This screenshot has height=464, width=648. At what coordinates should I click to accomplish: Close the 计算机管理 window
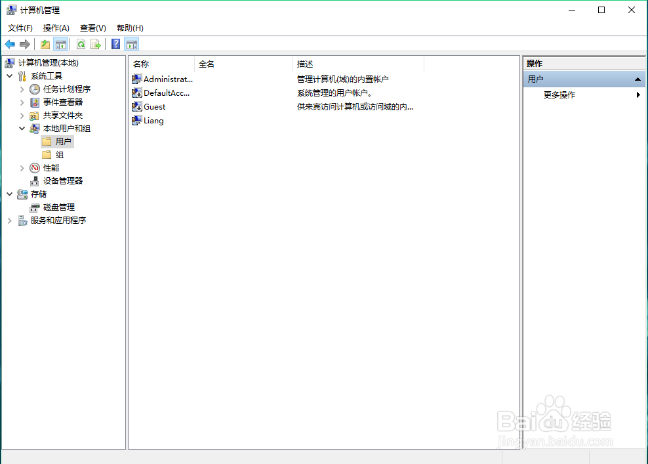click(632, 10)
